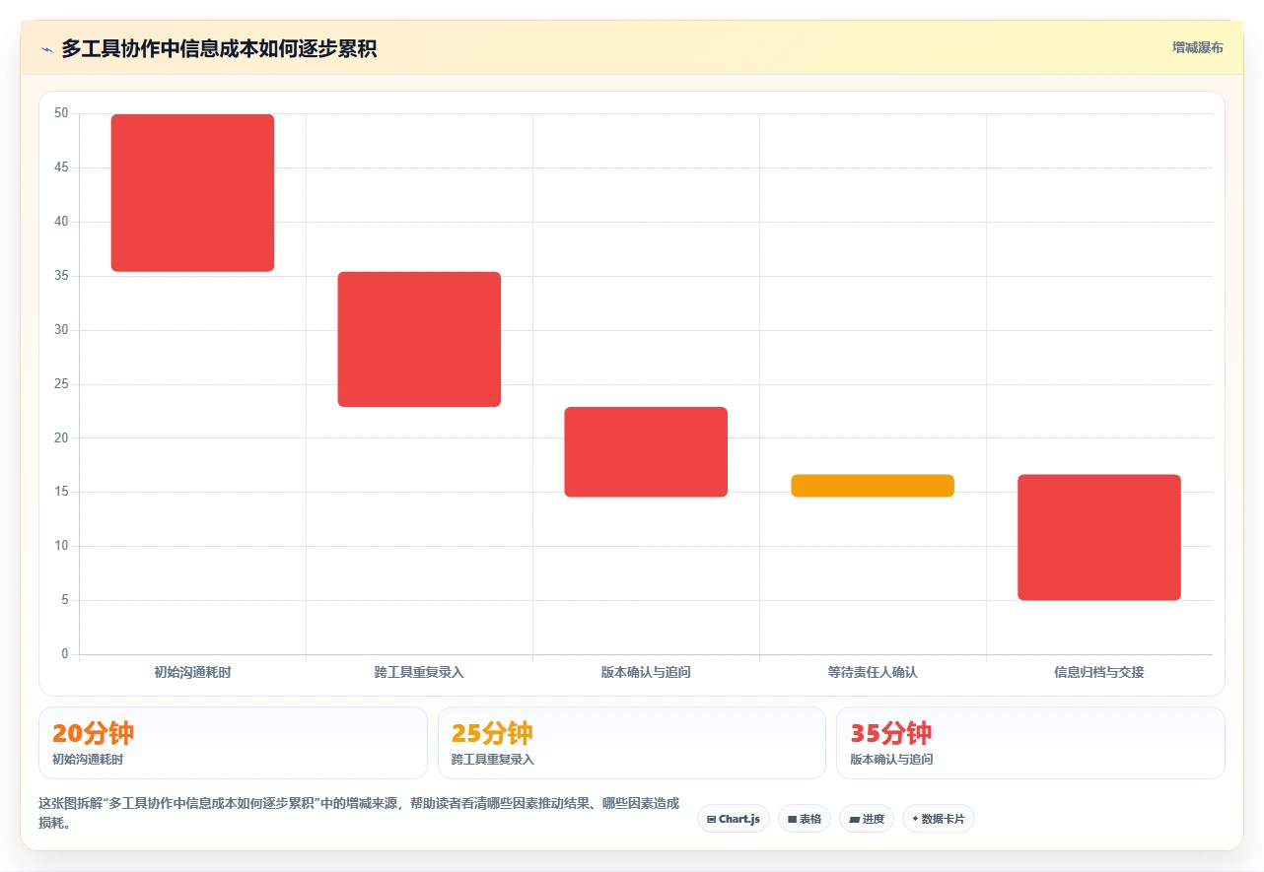This screenshot has height=872, width=1264.
Task: Select the red bar for 跨工具重复录入
Action: [419, 339]
